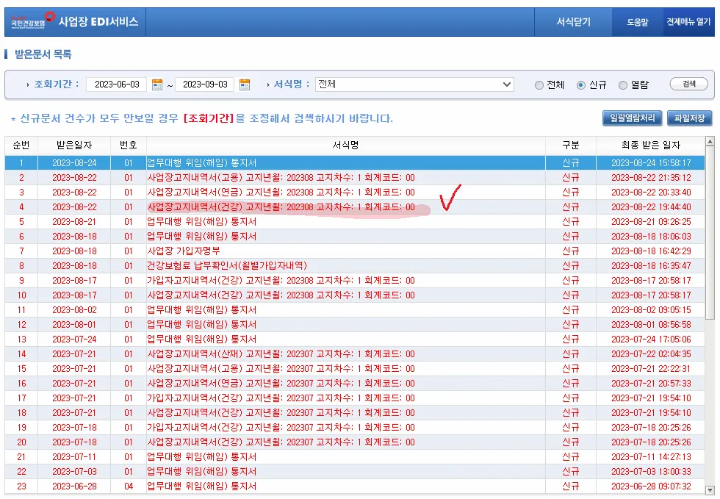The width and height of the screenshot is (720, 499).
Task: Click the 최종 받은 일자 column header
Action: (x=650, y=146)
